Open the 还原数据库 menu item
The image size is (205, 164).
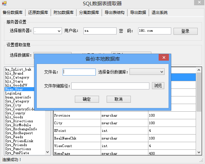coord(38,13)
